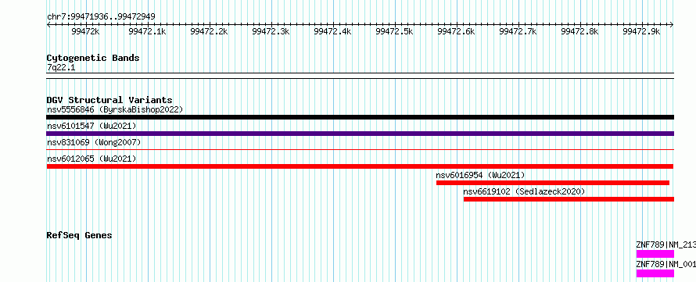696x282 pixels.
Task: Click the 99472.8k ruler label
Action: click(579, 31)
